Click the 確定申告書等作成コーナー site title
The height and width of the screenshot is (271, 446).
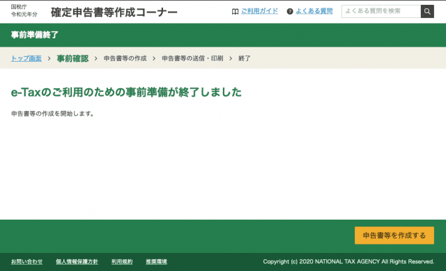pyautogui.click(x=114, y=13)
